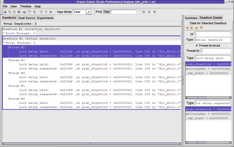This screenshot has height=147, width=234.
Task: Select Deadlock #1 (Potential deadlock) row
Action: tap(91, 29)
